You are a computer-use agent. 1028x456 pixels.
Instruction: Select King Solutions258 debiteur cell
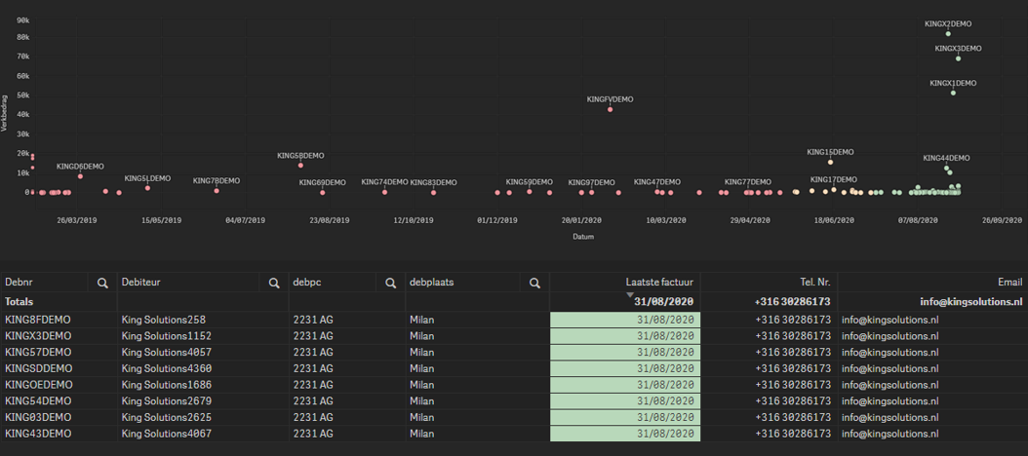203,320
